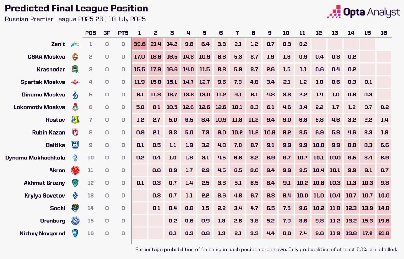Click position 16 column header
404x259 pixels.
pyautogui.click(x=384, y=33)
